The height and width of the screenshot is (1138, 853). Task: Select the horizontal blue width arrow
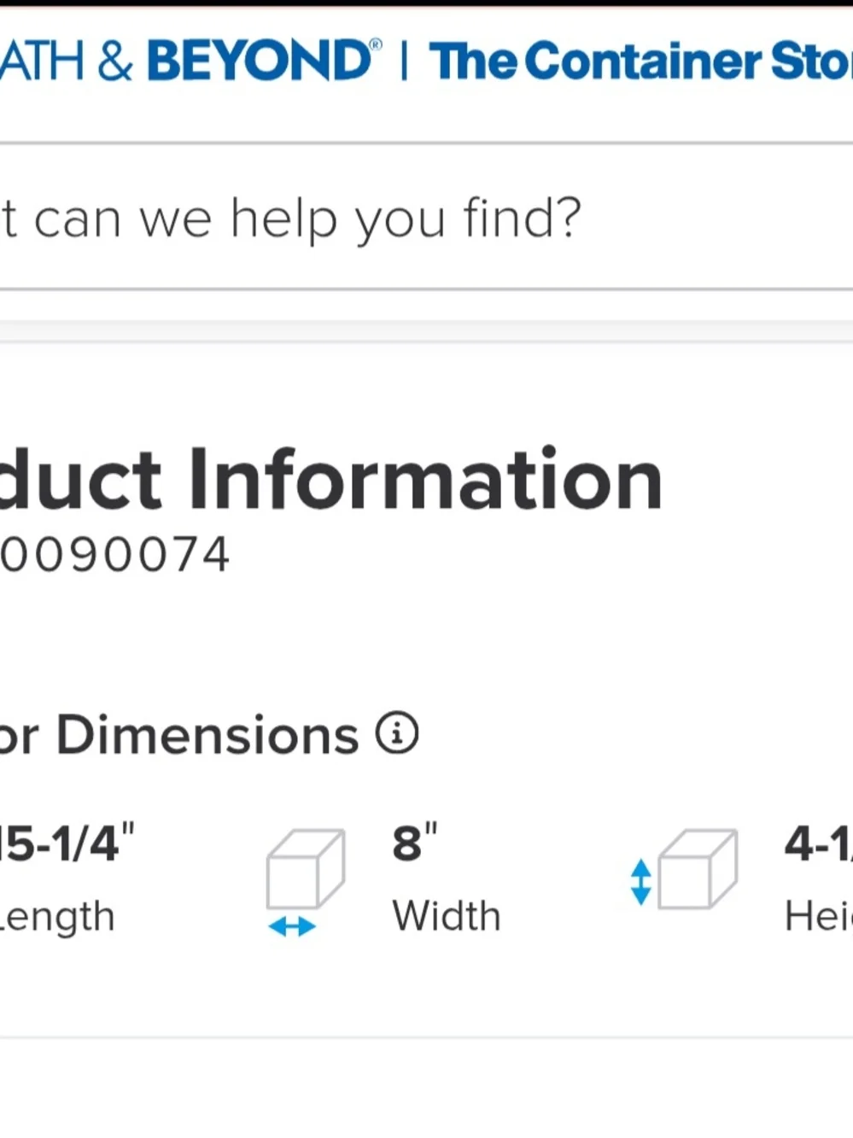coord(292,926)
